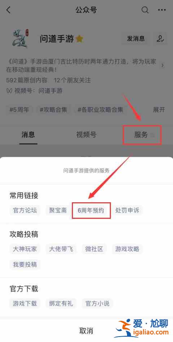Open the search magnifier icon
Screen dimensions: 173x342
pos(145,10)
